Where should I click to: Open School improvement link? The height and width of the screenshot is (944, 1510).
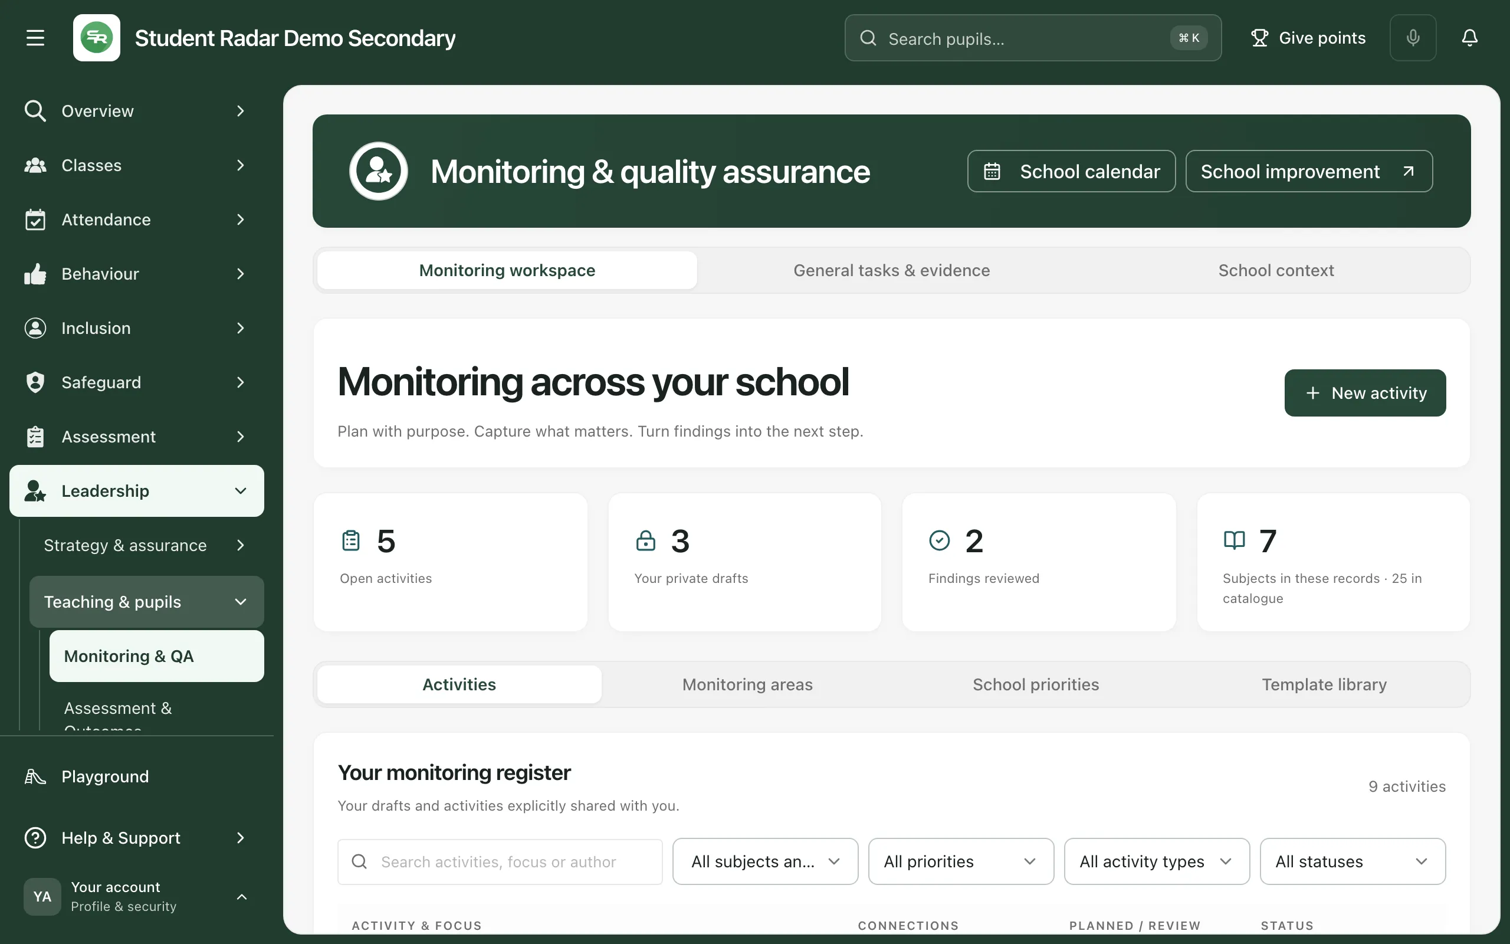[1308, 171]
